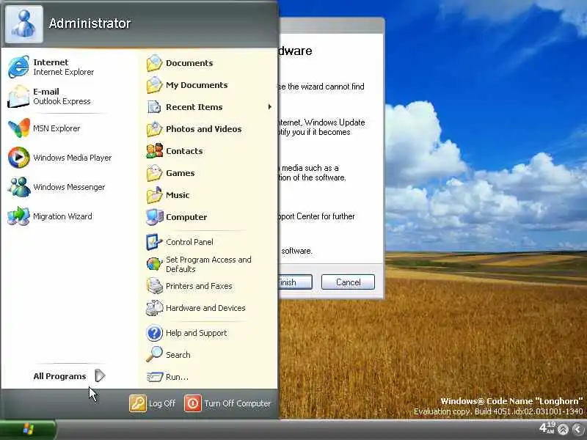Click the Contacts label
The image size is (587, 440).
pyautogui.click(x=184, y=151)
